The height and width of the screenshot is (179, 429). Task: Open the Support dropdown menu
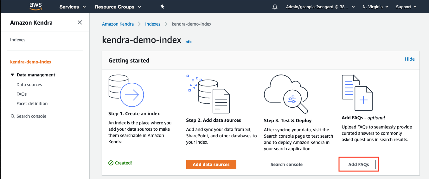click(406, 7)
